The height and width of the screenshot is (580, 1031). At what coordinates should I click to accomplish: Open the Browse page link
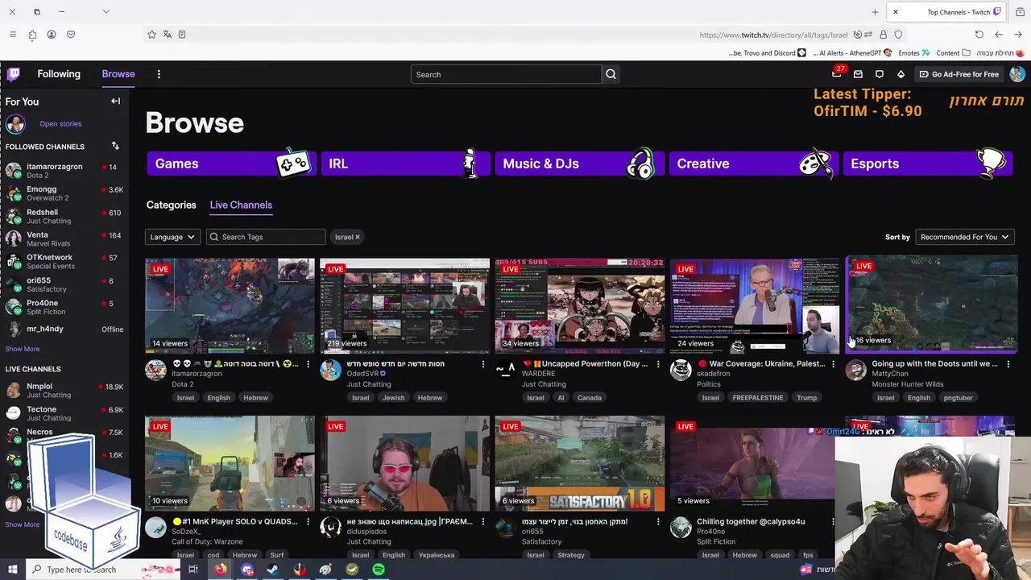click(118, 74)
